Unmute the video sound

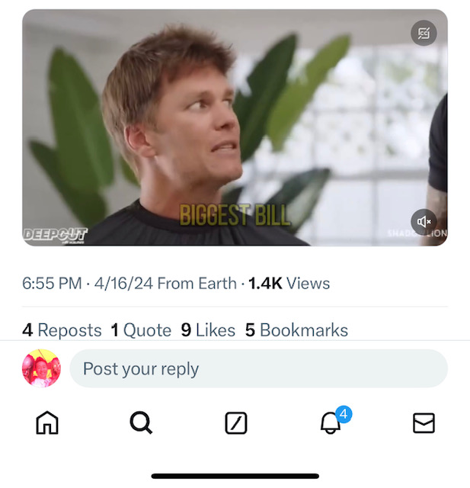(x=424, y=222)
